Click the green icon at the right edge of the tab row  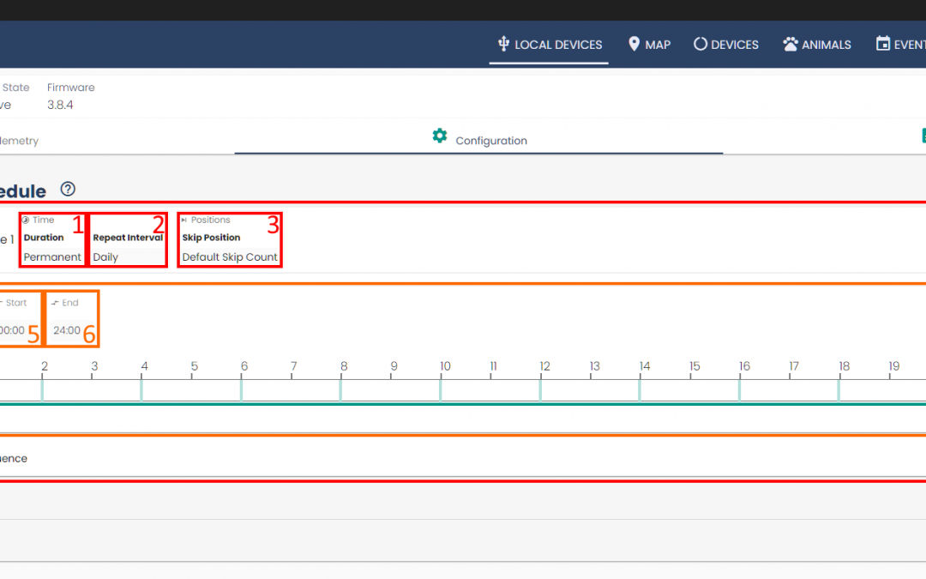[x=923, y=136]
